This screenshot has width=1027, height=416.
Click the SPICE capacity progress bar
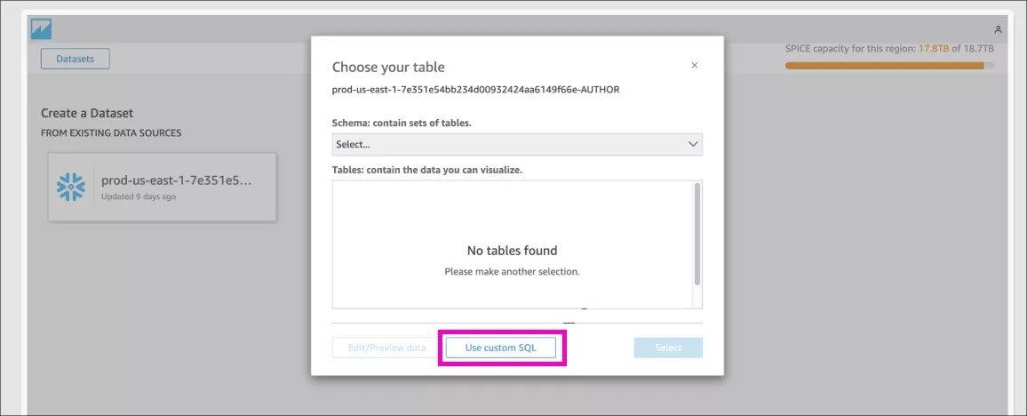click(x=888, y=65)
